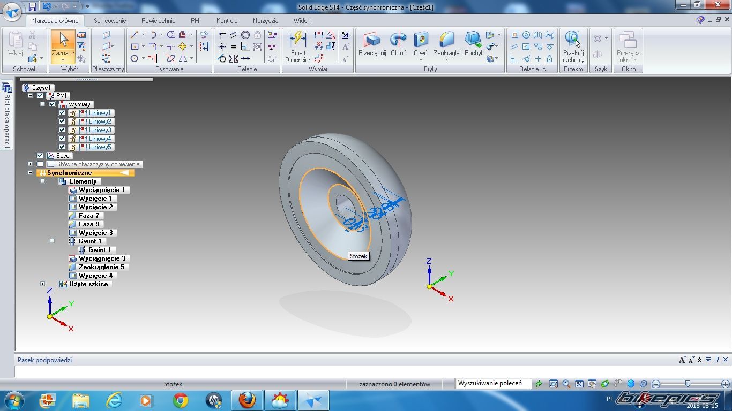Image resolution: width=732 pixels, height=411 pixels.
Task: Collapse the Wymiary tree node
Action: 42,104
